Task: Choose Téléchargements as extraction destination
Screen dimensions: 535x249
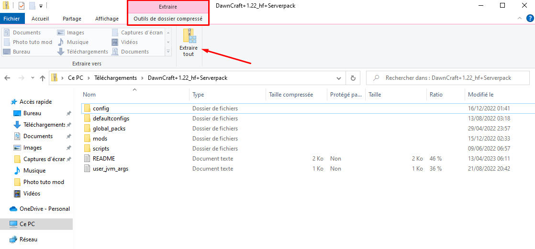Action: pyautogui.click(x=83, y=52)
